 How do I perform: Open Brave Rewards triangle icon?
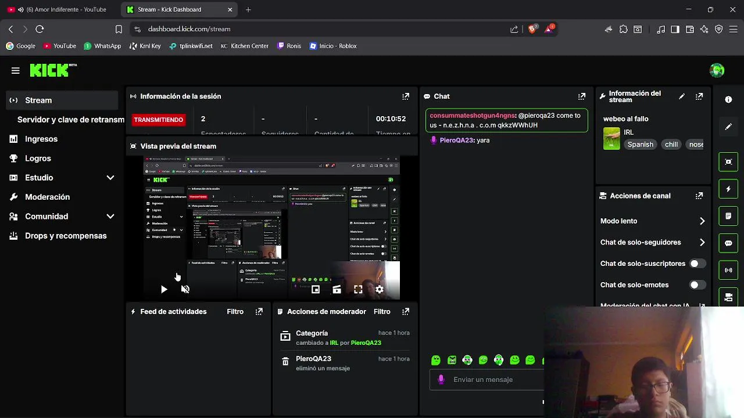(549, 29)
